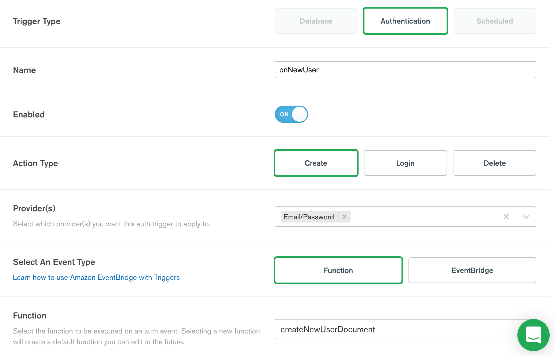555x356 pixels.
Task: Remove the Email/Password provider tag
Action: (x=345, y=217)
